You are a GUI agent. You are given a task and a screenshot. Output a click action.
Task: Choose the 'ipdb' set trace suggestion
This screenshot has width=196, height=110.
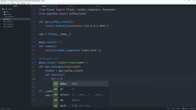[81, 105]
